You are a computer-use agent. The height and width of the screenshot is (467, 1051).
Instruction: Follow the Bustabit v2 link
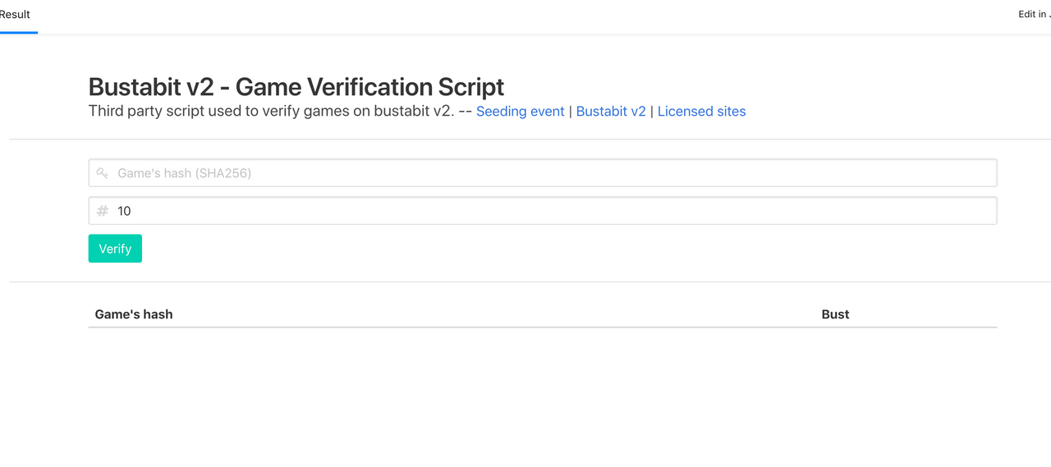[x=611, y=112]
